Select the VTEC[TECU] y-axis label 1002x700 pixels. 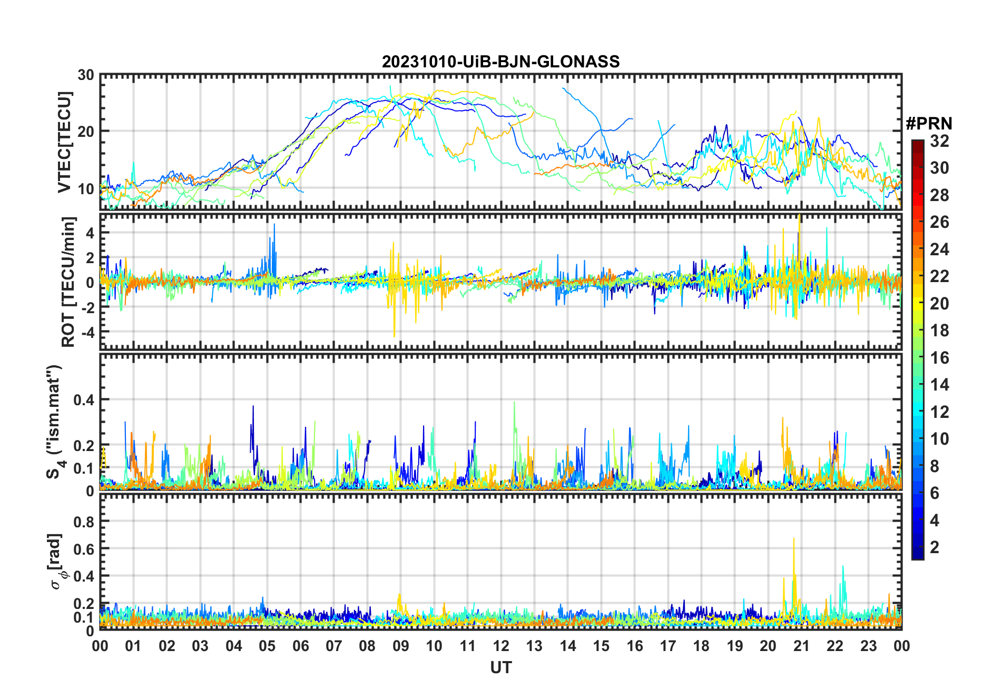[x=64, y=142]
